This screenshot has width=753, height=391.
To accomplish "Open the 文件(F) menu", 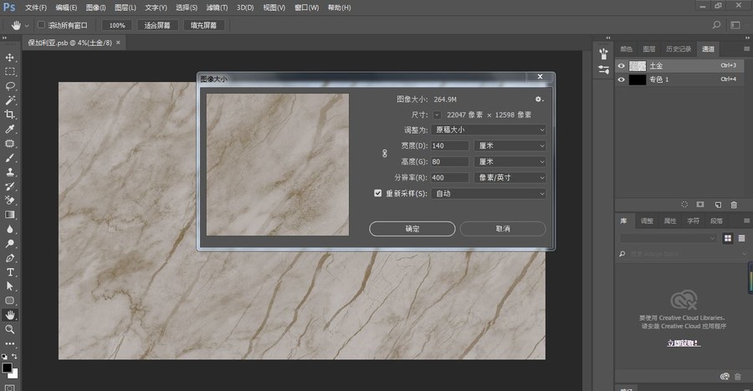I will click(x=36, y=8).
